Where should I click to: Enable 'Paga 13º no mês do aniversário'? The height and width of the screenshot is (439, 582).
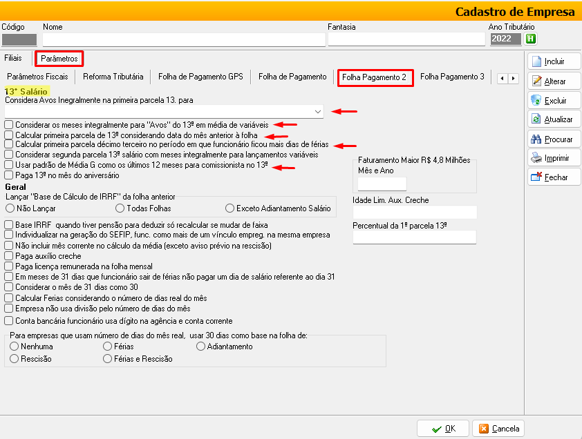pyautogui.click(x=8, y=175)
